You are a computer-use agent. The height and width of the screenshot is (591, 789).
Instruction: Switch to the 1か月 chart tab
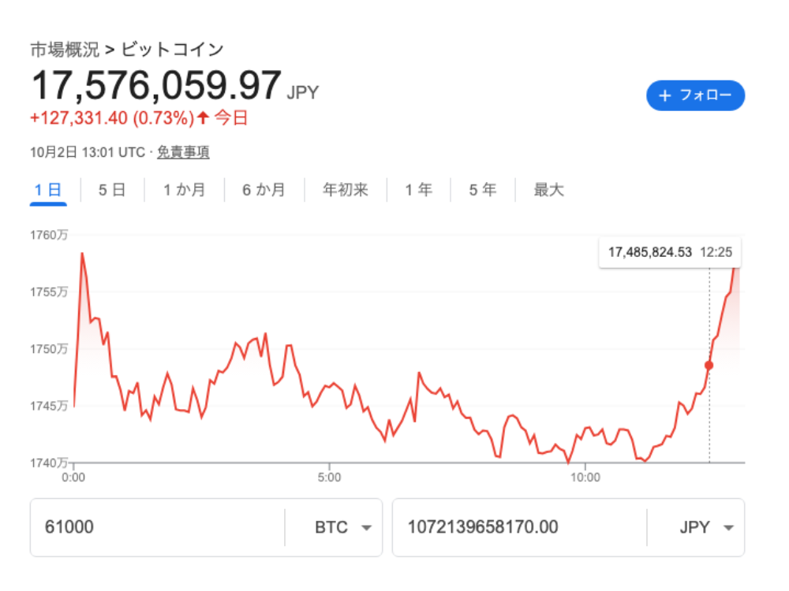click(185, 190)
